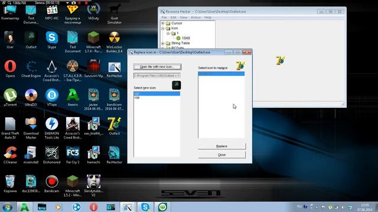The height and width of the screenshot is (212, 378).
Task: Click the Survivors Viy desktop icon
Action: click(93, 69)
